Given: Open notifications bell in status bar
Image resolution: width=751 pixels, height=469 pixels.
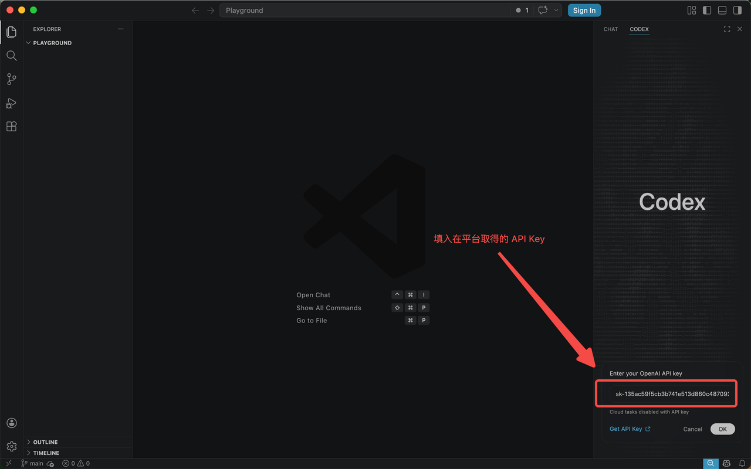Looking at the screenshot, I should [x=742, y=463].
